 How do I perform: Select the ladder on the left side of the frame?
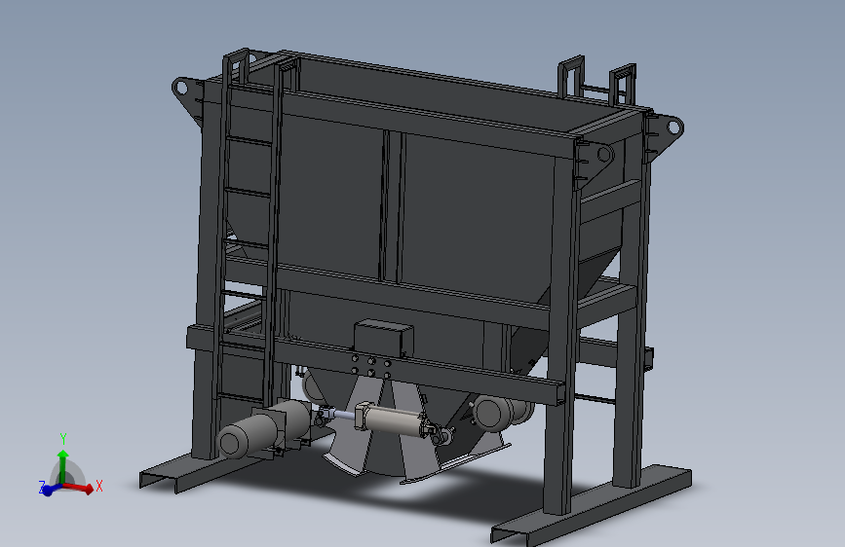coord(252,232)
